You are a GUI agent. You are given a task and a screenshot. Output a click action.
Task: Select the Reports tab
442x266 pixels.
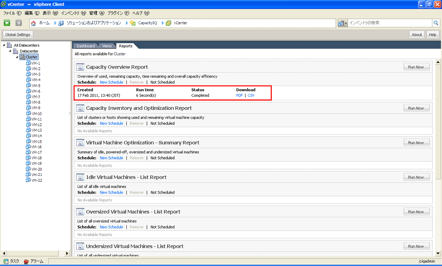pyautogui.click(x=126, y=46)
